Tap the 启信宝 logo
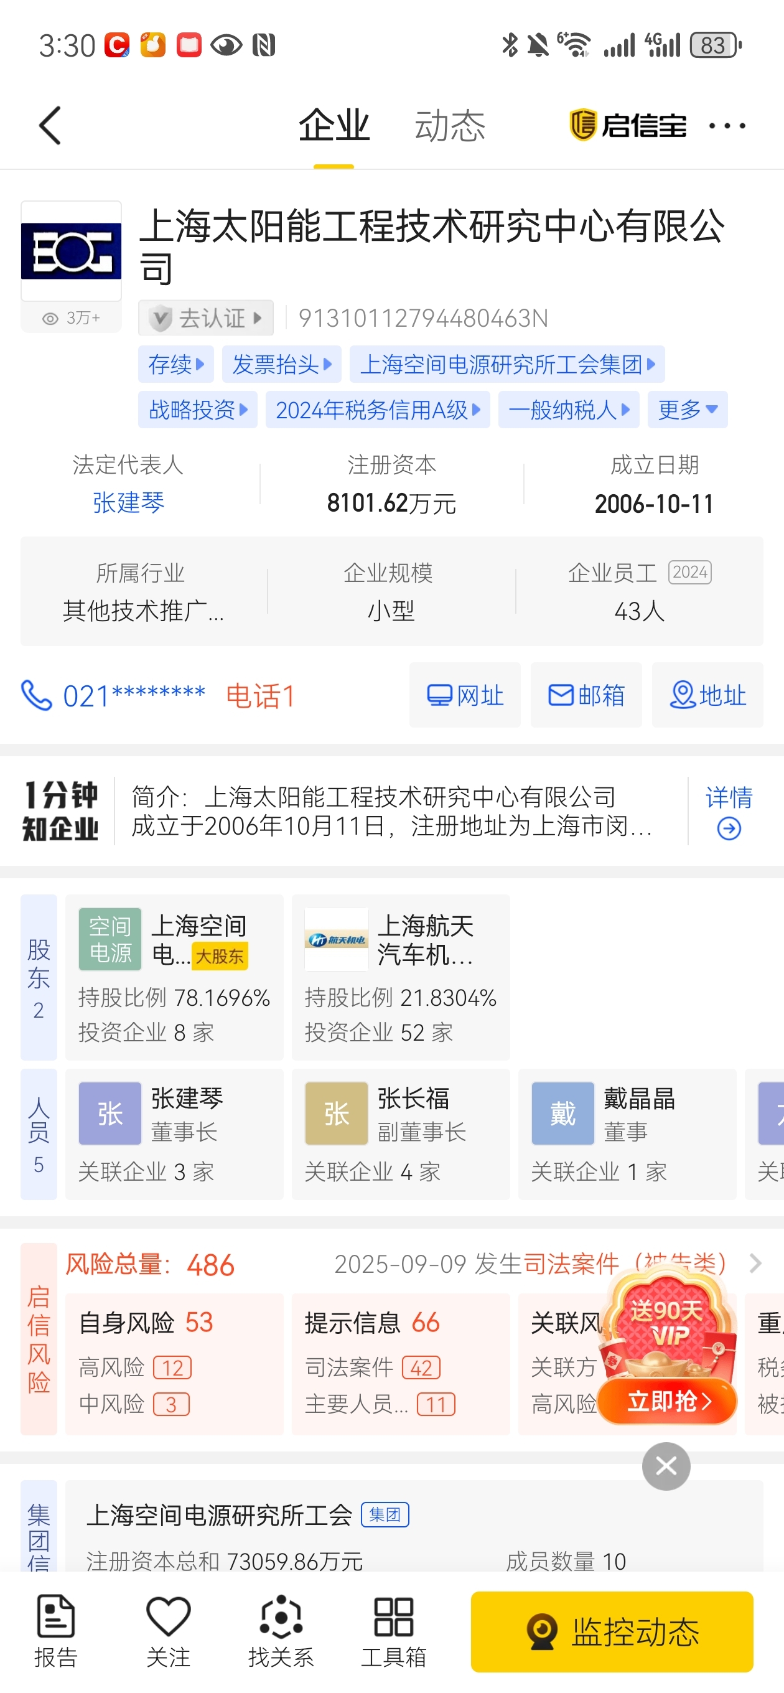The image size is (784, 1693). (627, 125)
